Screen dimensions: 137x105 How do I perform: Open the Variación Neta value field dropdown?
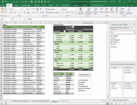pos(134,88)
